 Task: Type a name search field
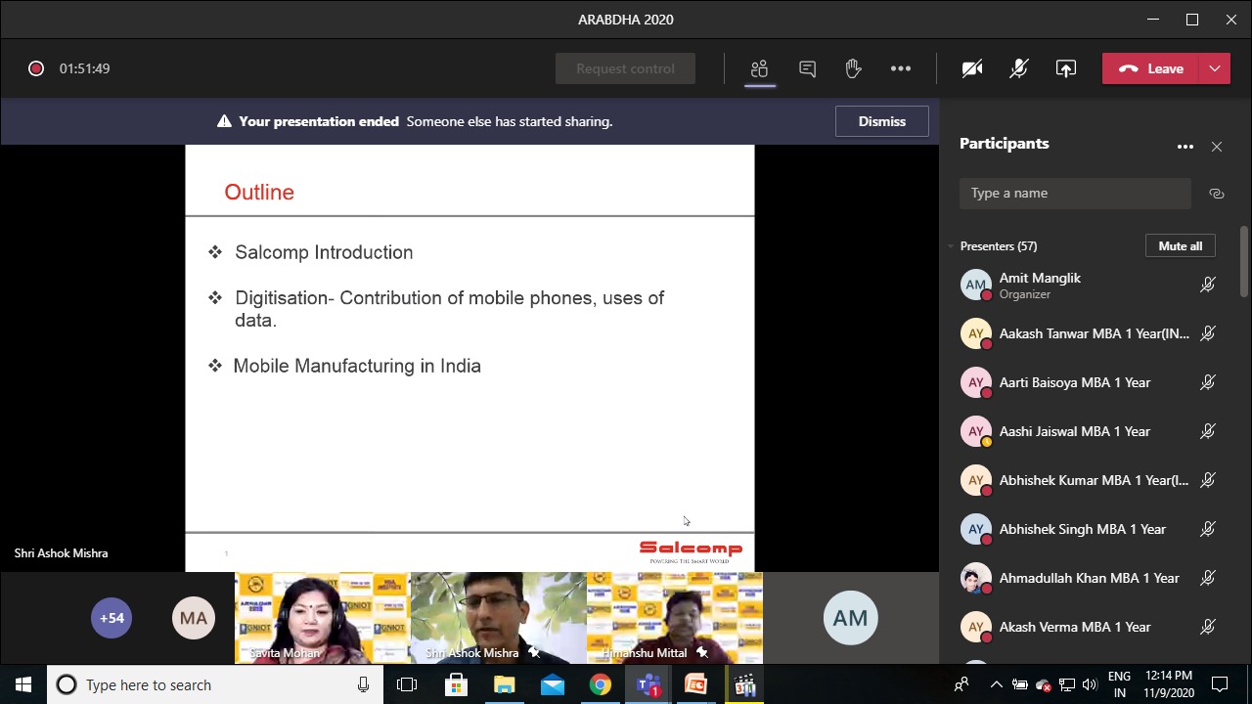tap(1074, 194)
